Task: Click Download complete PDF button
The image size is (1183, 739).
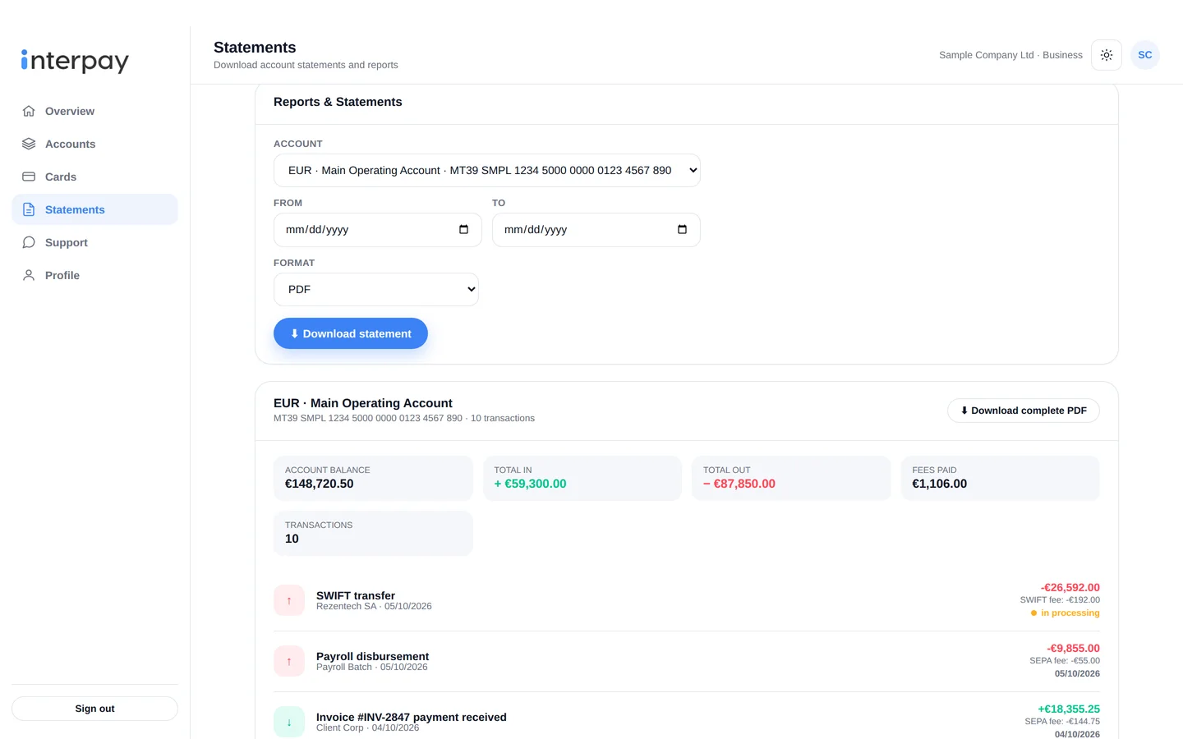Action: tap(1024, 411)
